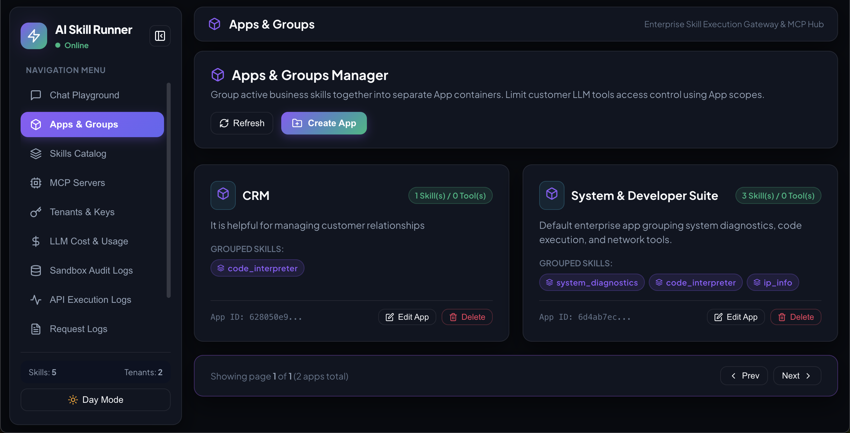Click the Tenants & Keys key icon
The image size is (850, 433).
[36, 212]
